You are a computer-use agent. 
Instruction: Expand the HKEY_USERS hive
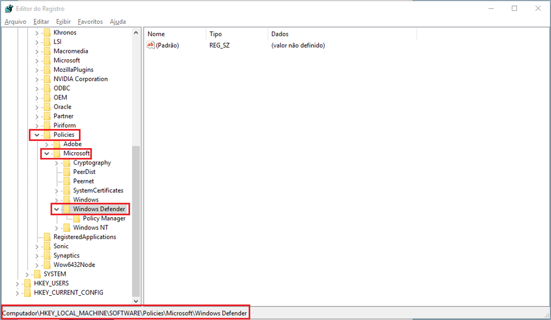coord(17,283)
